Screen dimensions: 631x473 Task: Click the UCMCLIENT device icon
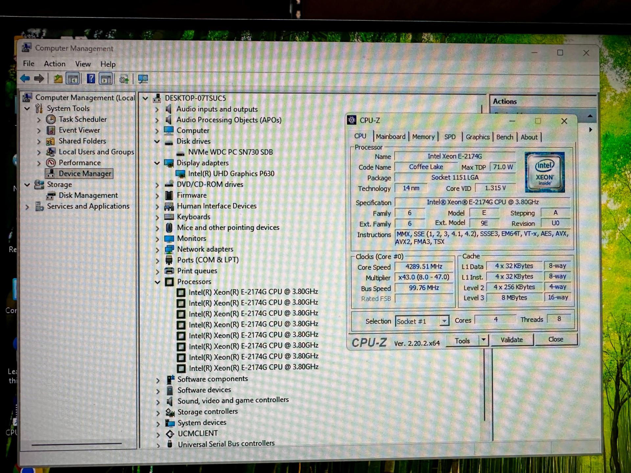[170, 434]
